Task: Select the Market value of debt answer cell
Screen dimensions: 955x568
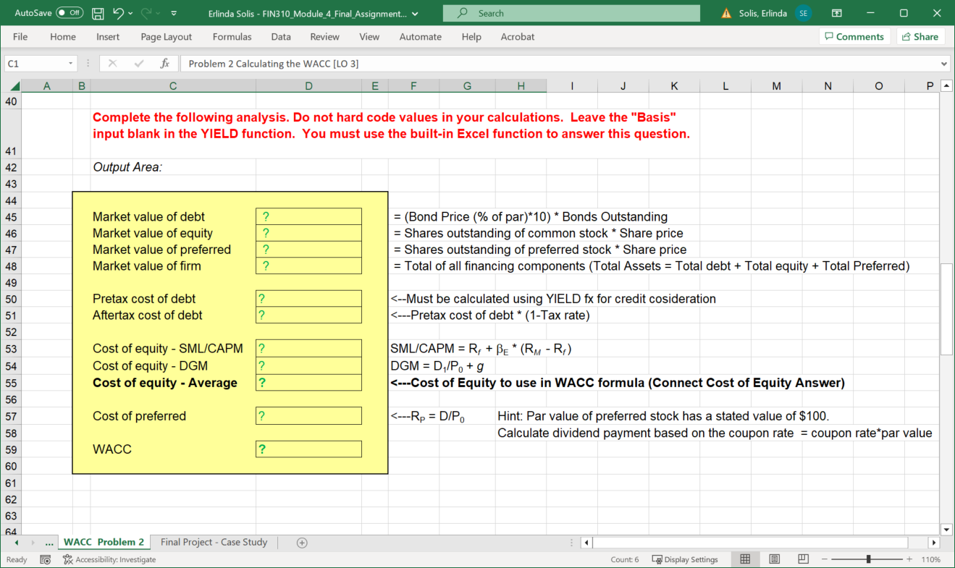Action: coord(308,216)
